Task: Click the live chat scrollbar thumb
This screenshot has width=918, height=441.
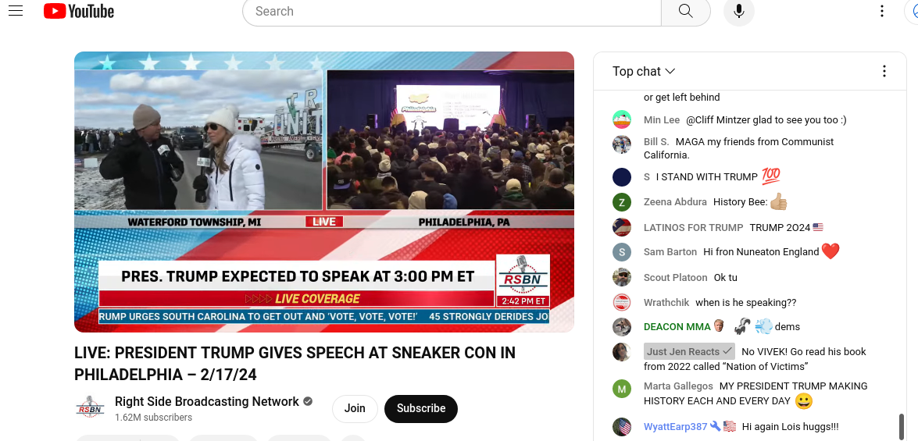Action: [902, 427]
